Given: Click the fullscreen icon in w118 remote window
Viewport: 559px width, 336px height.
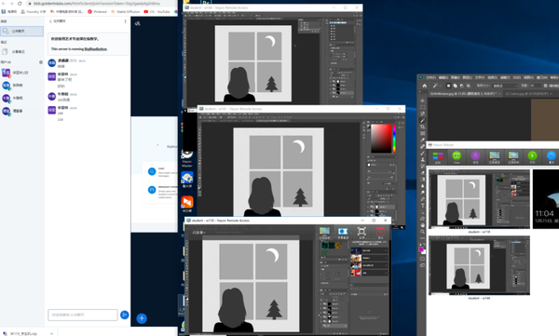Looking at the screenshot, I should (361, 233).
